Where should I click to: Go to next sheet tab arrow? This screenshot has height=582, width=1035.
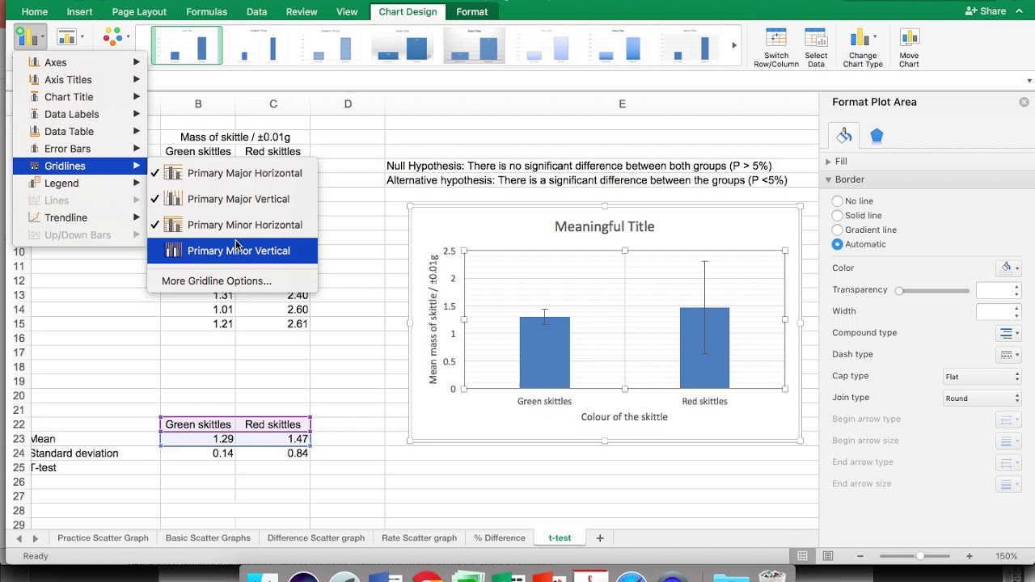pyautogui.click(x=35, y=538)
